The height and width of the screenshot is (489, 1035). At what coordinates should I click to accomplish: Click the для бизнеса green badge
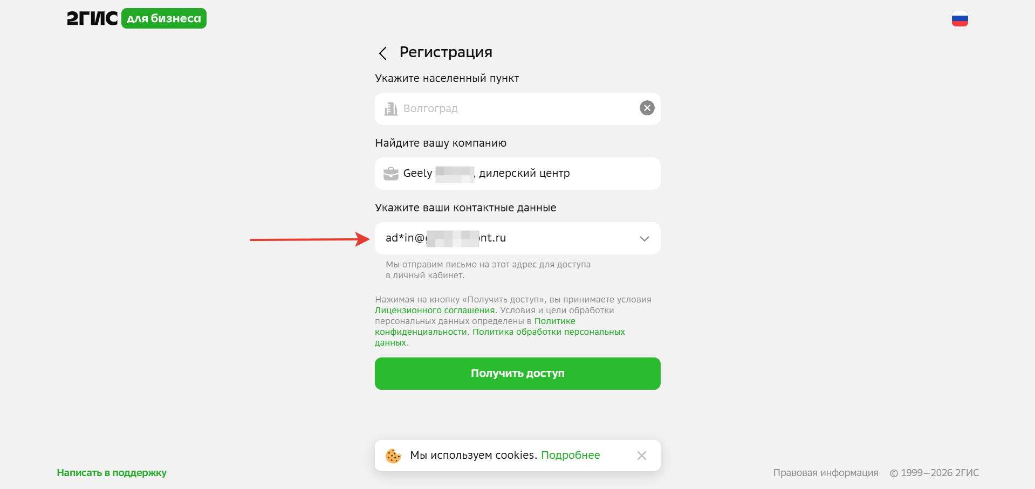164,18
